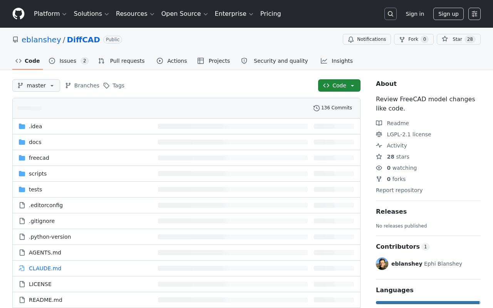Open the master branch selector

[36, 85]
